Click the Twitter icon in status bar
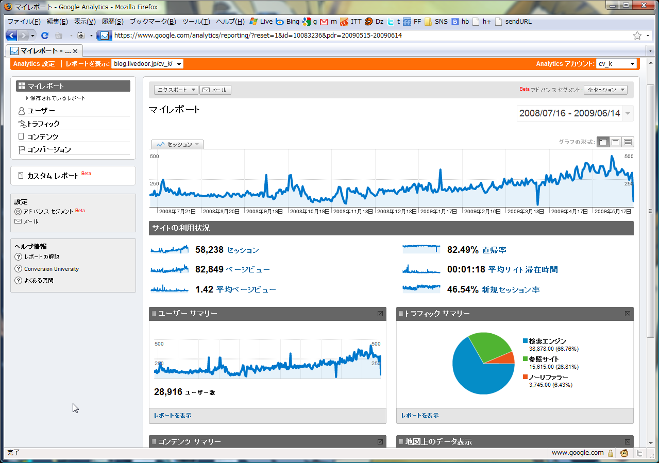659x463 pixels. pyautogui.click(x=639, y=453)
